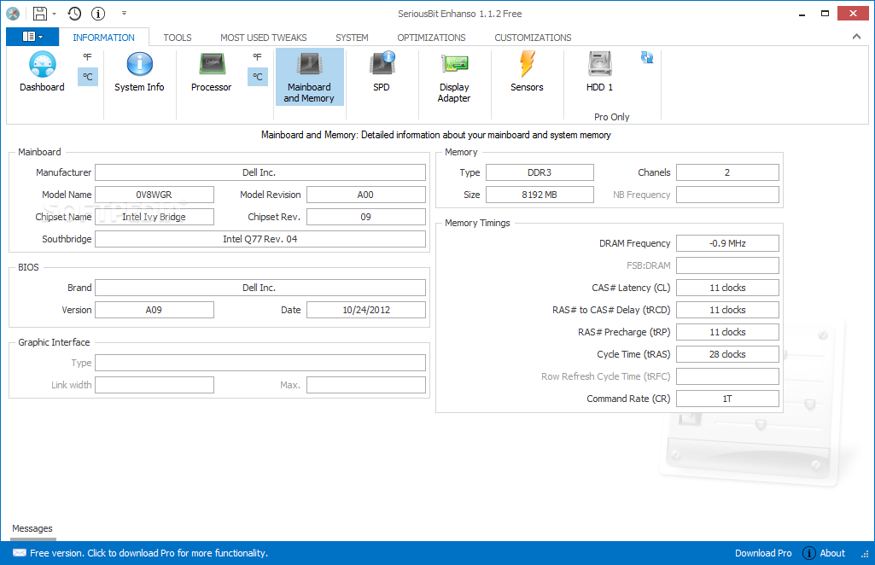Click the Manufacturer field showing Dell Inc.

click(x=260, y=172)
